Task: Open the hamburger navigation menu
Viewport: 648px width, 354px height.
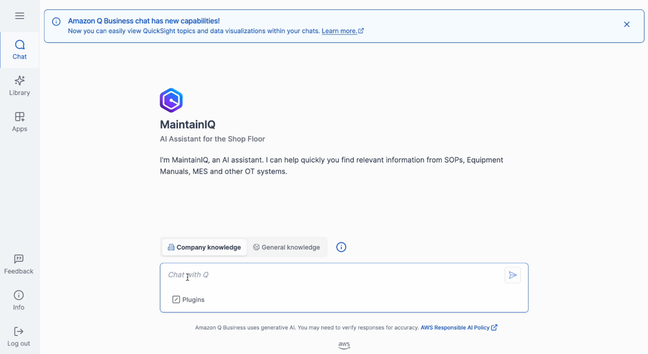Action: [x=19, y=16]
